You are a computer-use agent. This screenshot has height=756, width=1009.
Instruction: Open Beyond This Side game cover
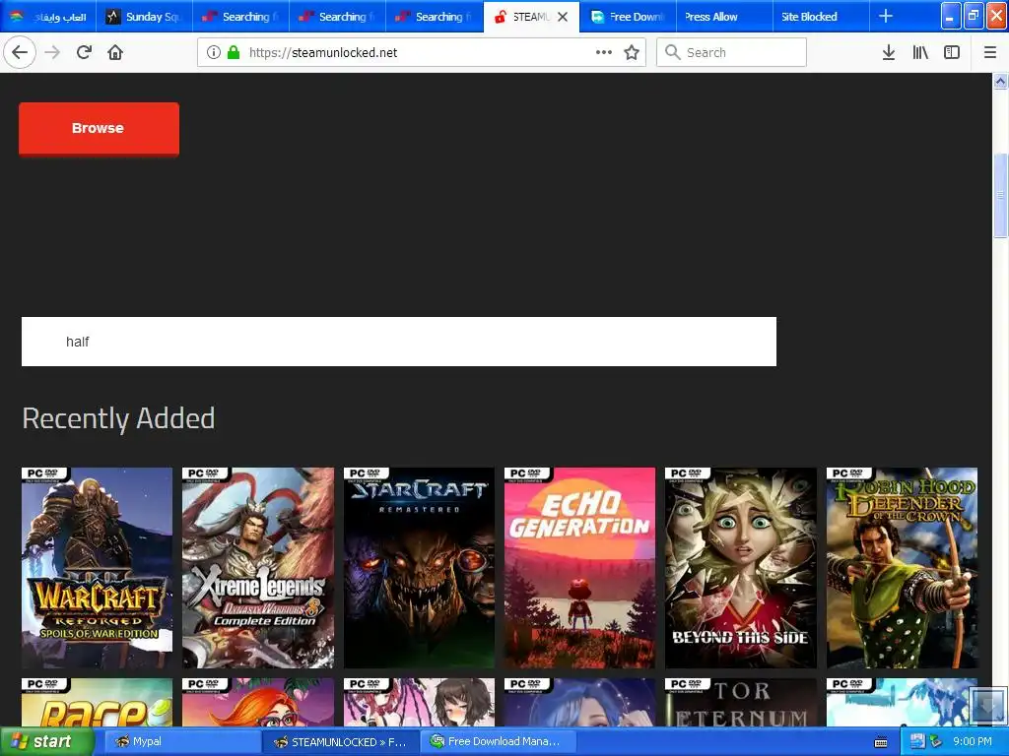pyautogui.click(x=741, y=568)
